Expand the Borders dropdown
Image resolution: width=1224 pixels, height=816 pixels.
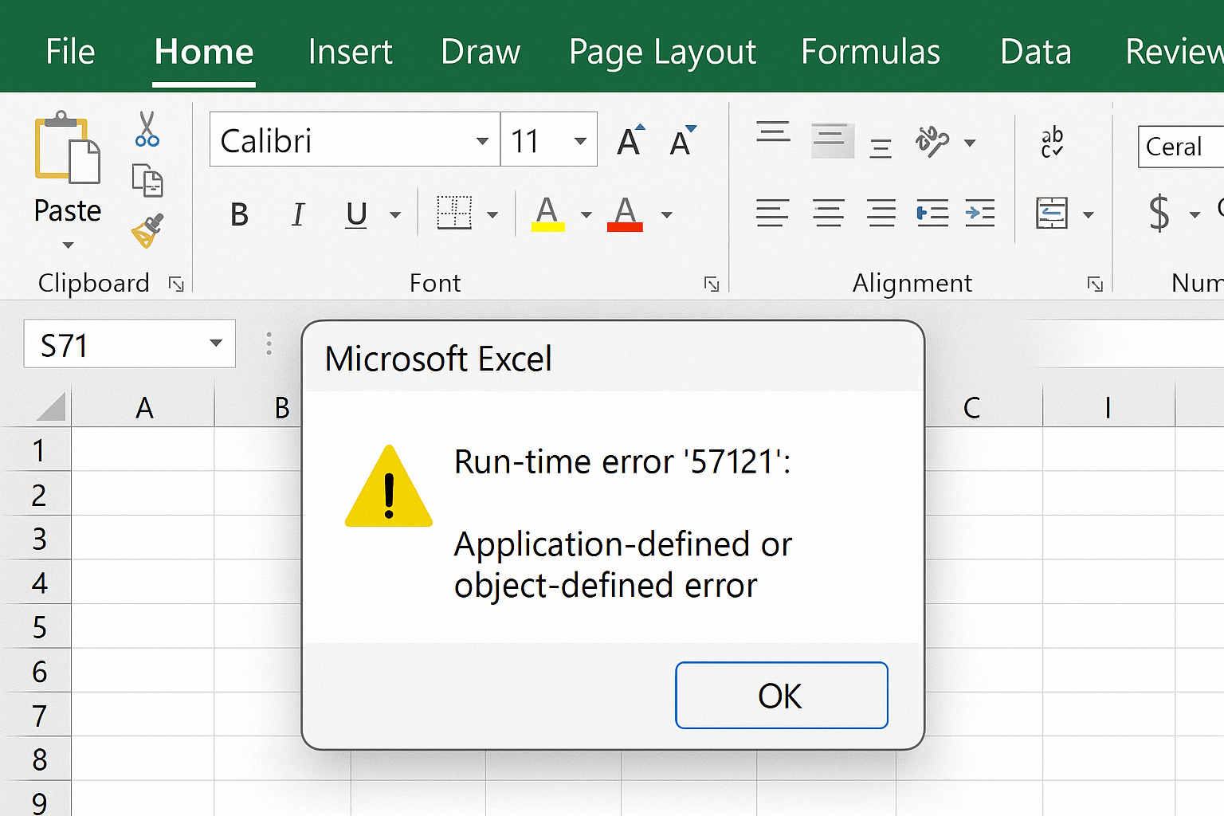tap(492, 213)
